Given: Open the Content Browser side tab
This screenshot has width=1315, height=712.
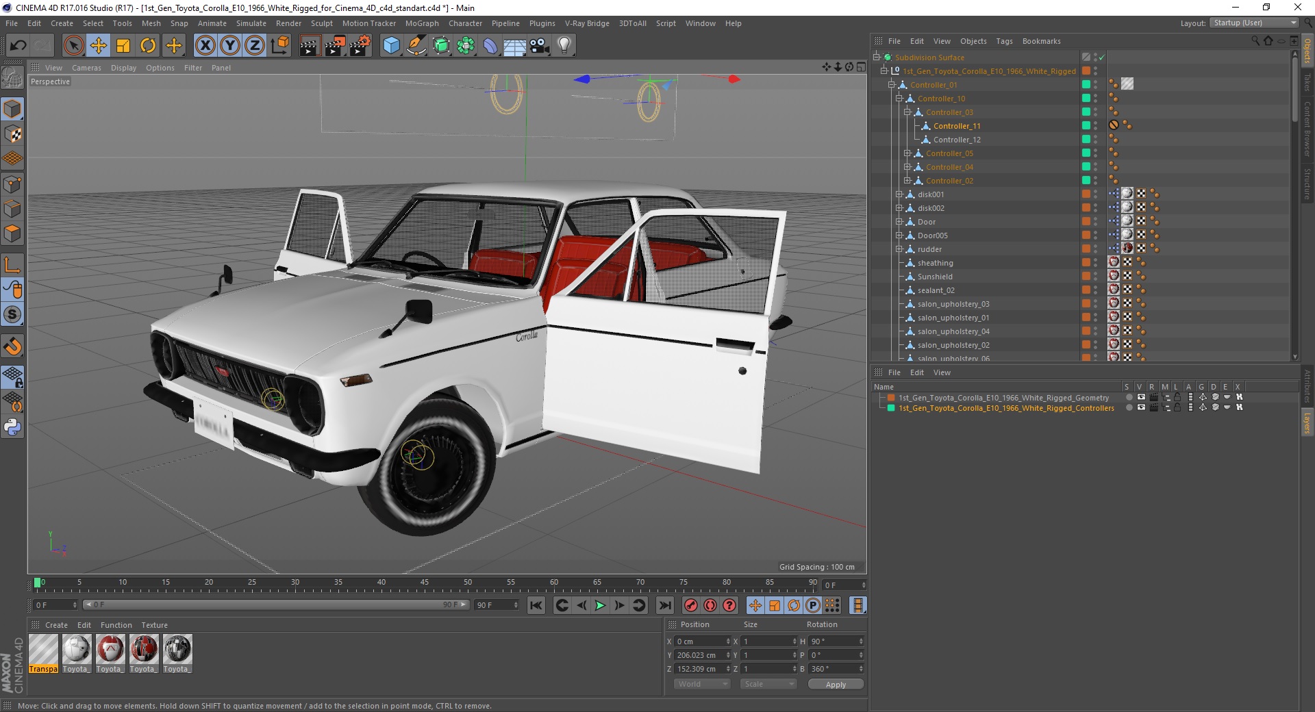Looking at the screenshot, I should 1307,129.
